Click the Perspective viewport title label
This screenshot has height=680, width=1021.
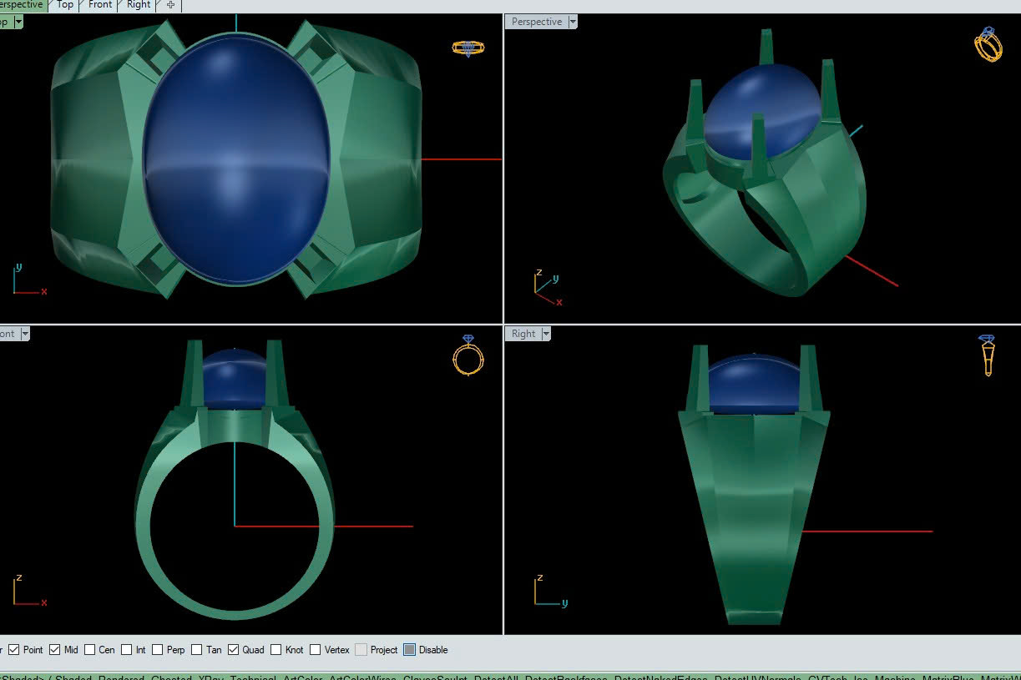536,23
